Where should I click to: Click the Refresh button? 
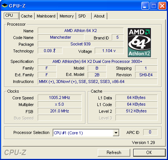(x=114, y=153)
